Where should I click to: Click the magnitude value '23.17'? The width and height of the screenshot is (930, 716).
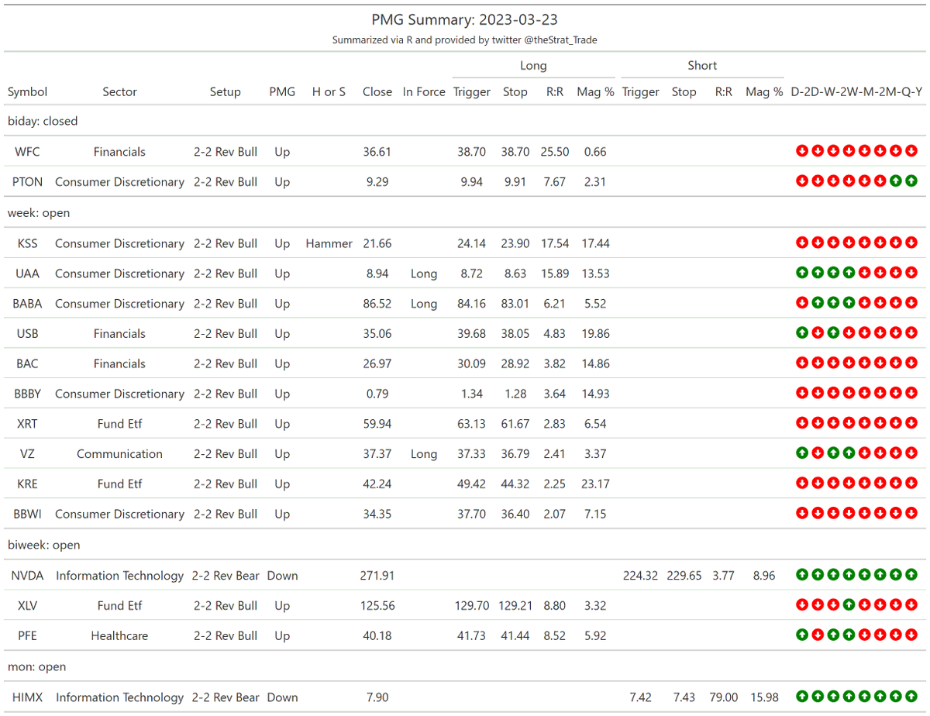[x=595, y=484]
